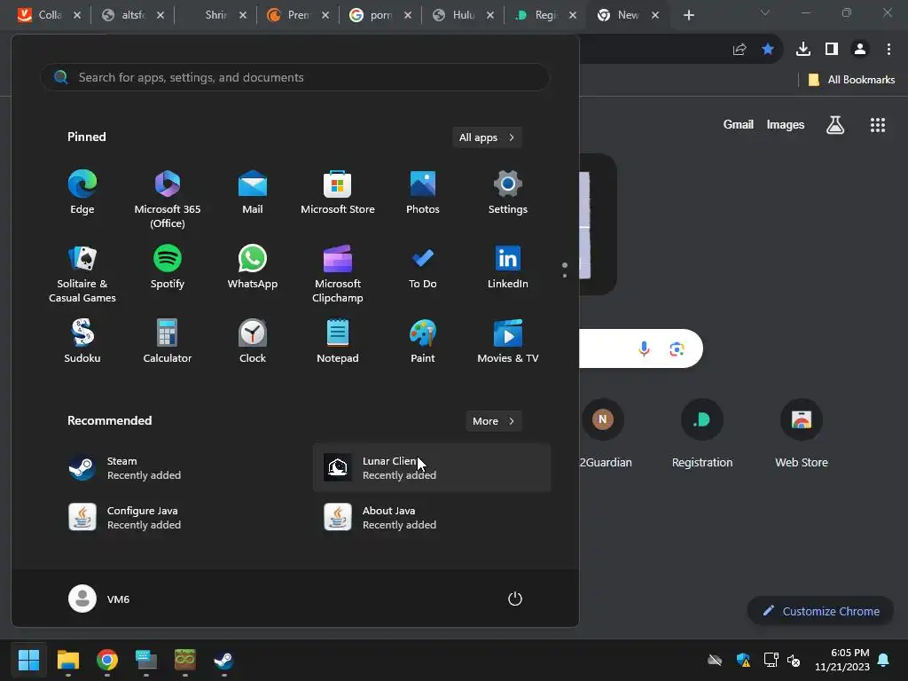The image size is (908, 681).
Task: Open the Mail app
Action: click(x=253, y=192)
